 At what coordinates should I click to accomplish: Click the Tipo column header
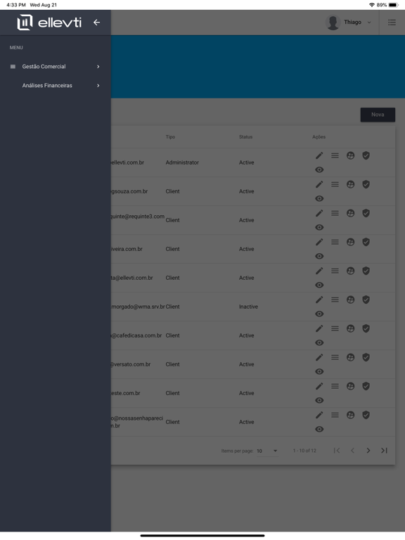pyautogui.click(x=170, y=137)
